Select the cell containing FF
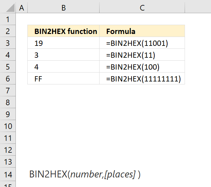 click(64, 78)
